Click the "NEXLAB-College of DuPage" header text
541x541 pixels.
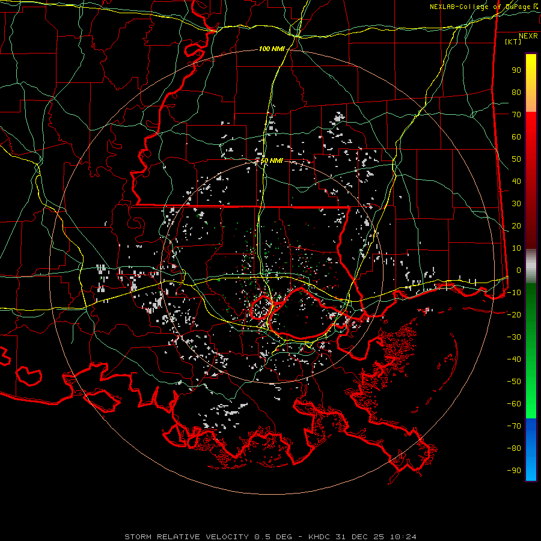pyautogui.click(x=480, y=7)
